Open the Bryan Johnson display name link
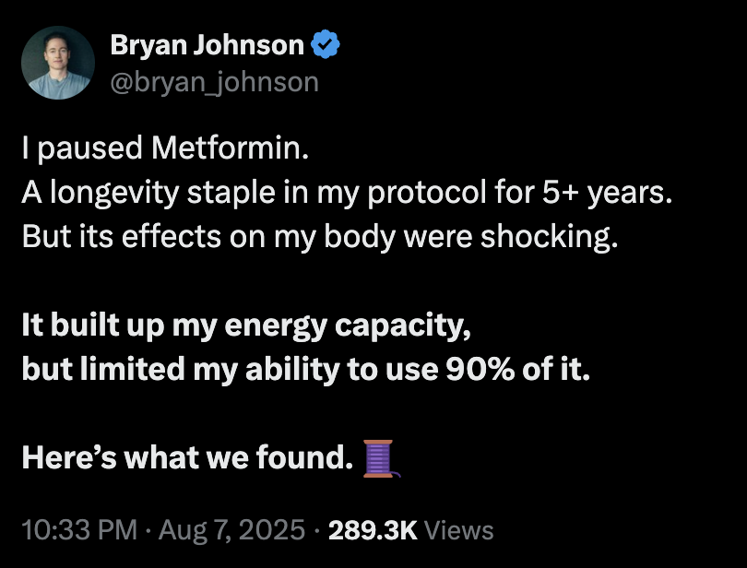The height and width of the screenshot is (568, 747). click(207, 45)
